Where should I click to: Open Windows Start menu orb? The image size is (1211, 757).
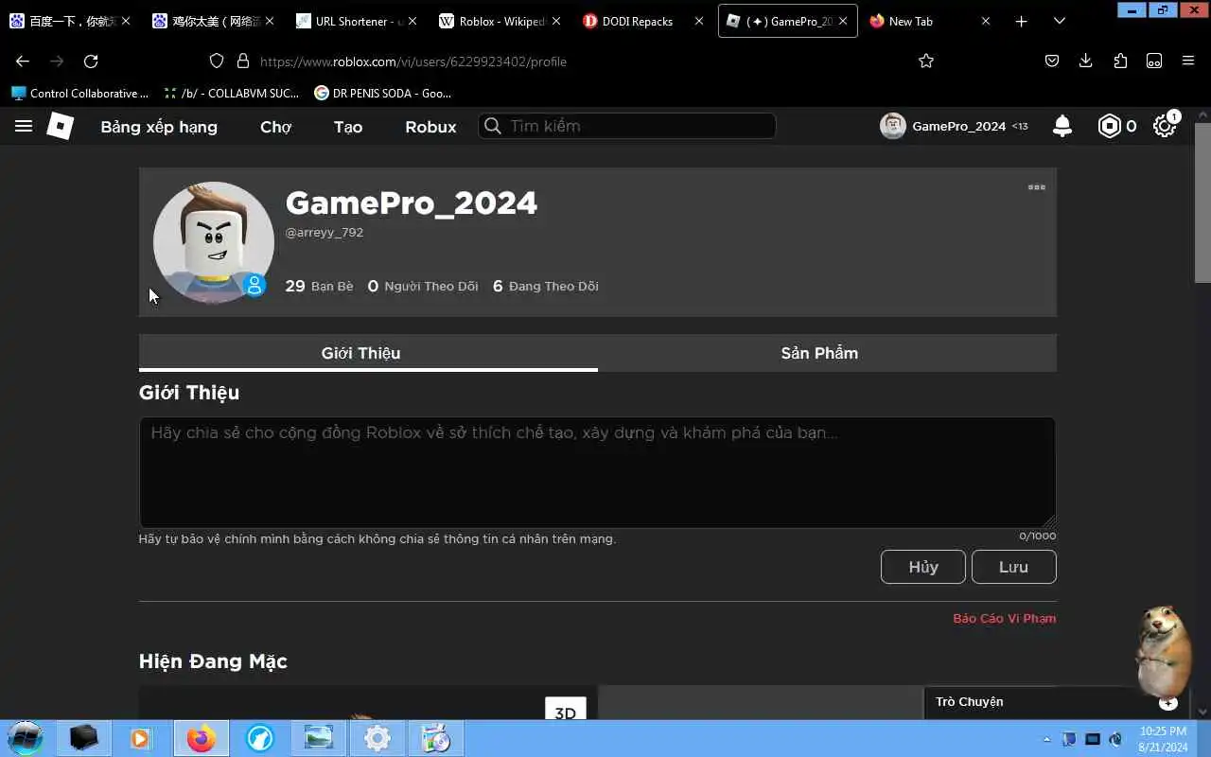[x=26, y=737]
